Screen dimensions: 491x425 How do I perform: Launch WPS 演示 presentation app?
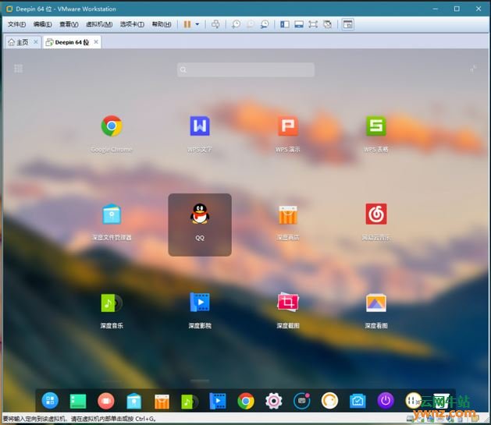(288, 126)
